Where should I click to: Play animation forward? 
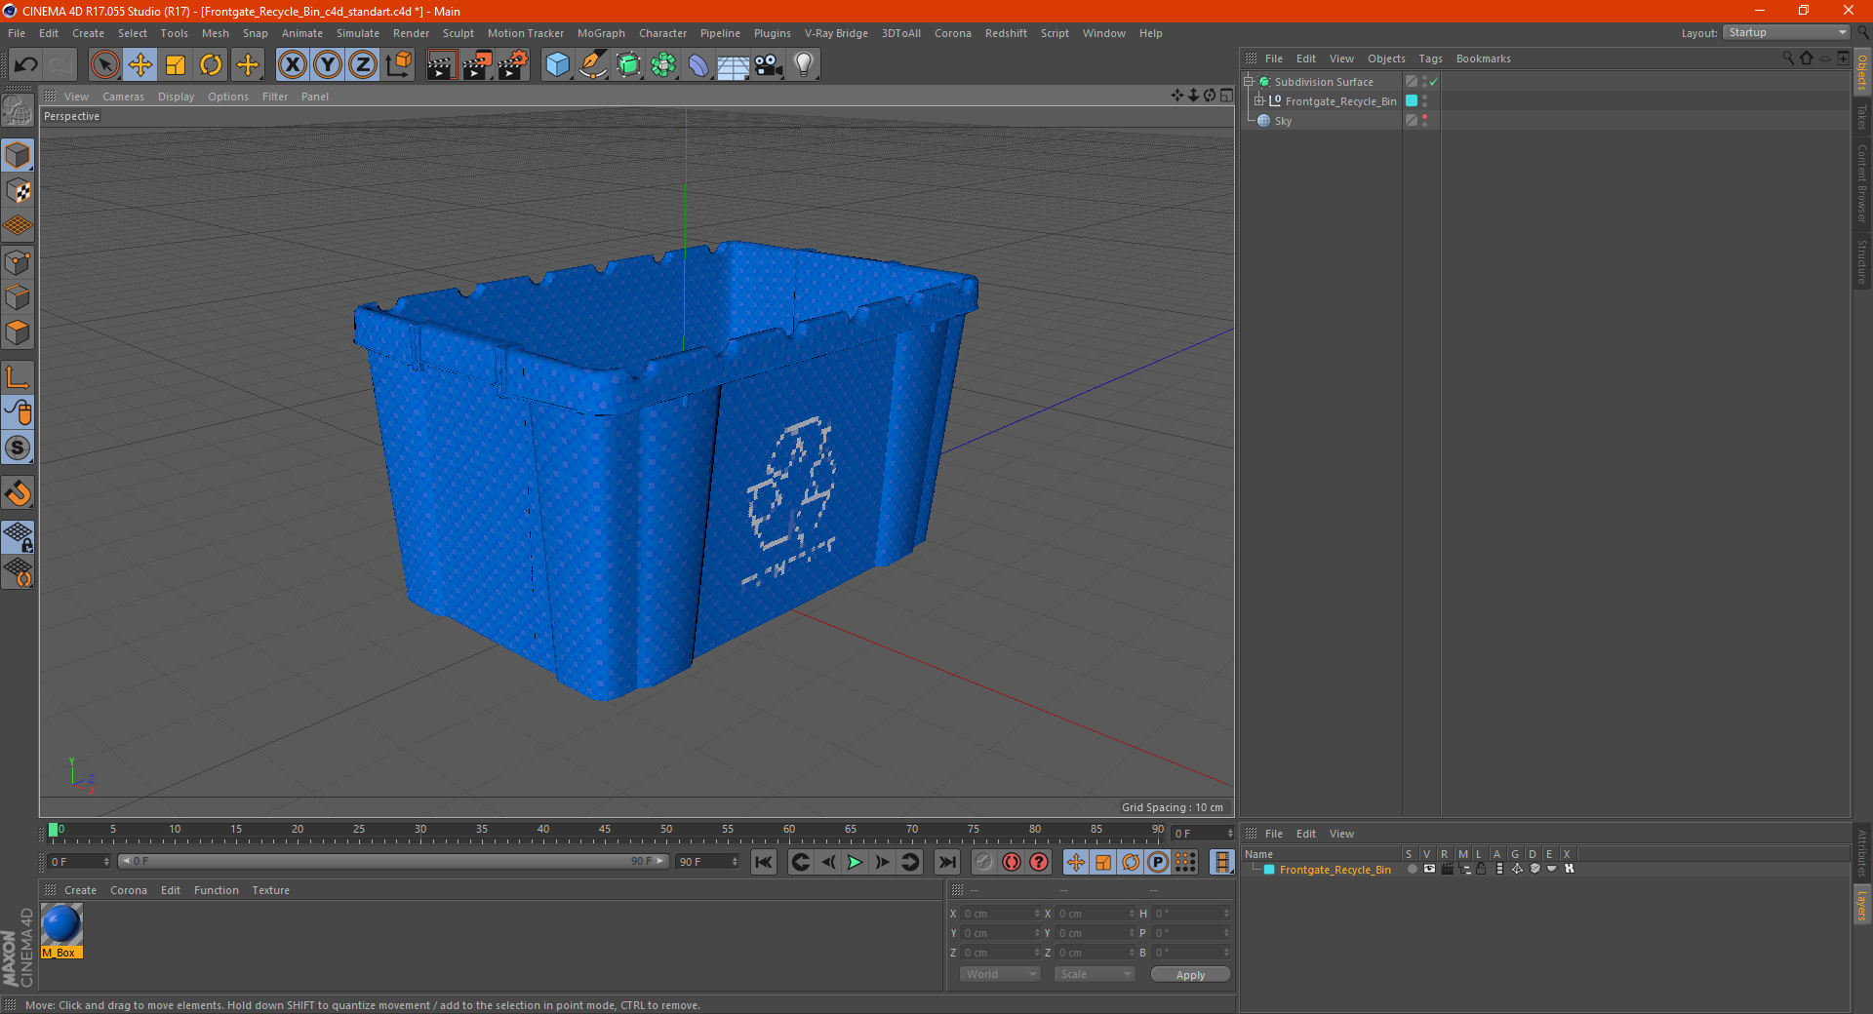(x=855, y=862)
